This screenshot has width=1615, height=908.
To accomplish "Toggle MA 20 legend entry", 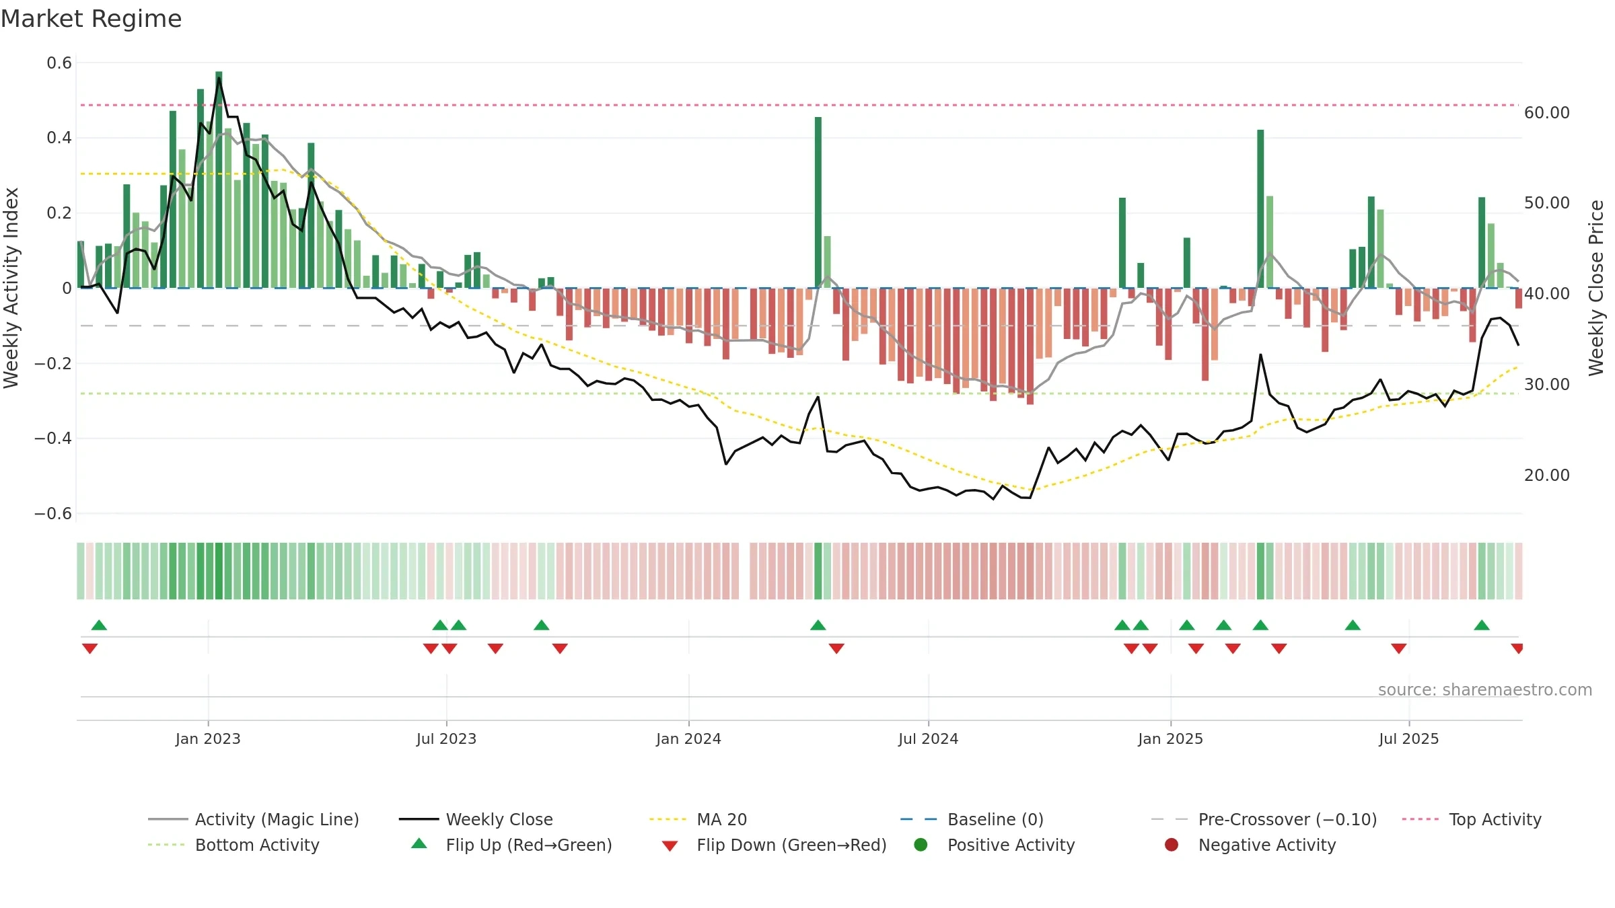I will 698,819.
